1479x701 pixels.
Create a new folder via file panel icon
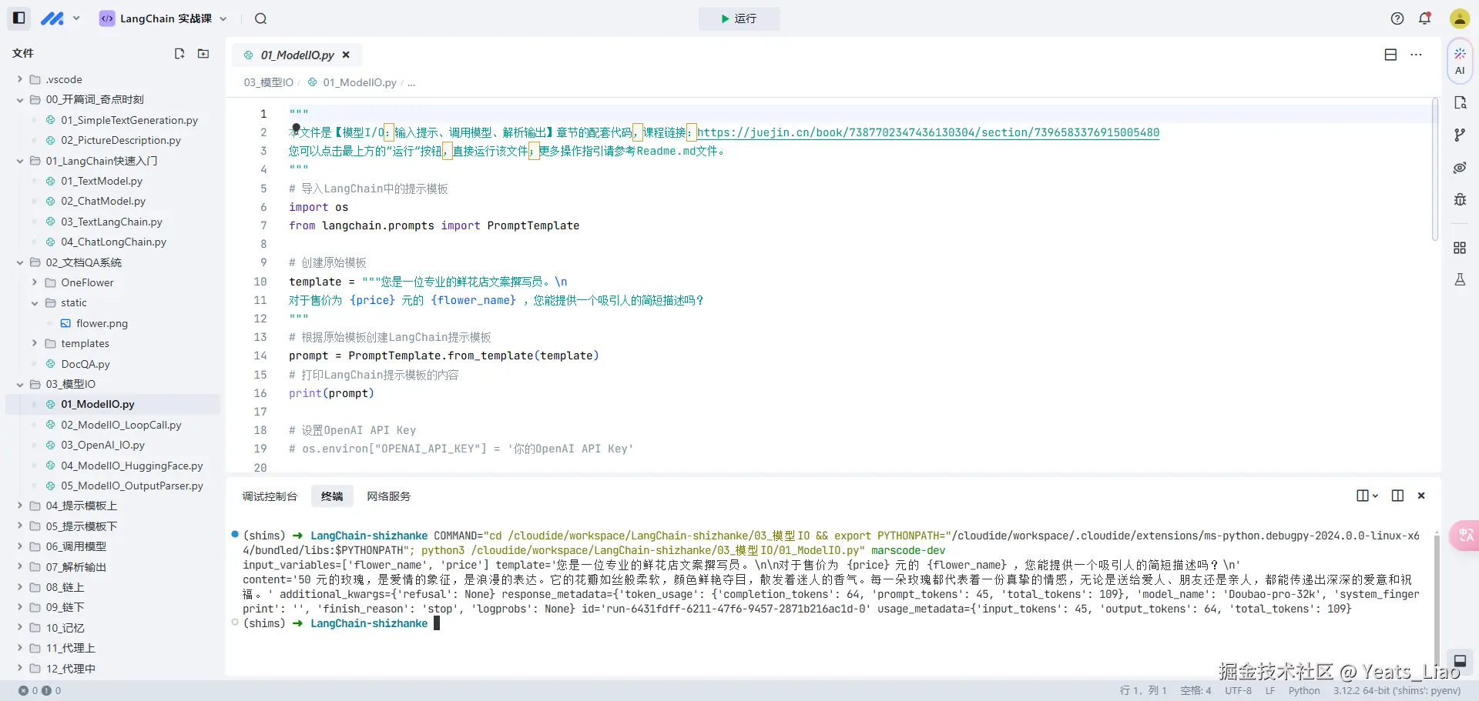pyautogui.click(x=203, y=53)
